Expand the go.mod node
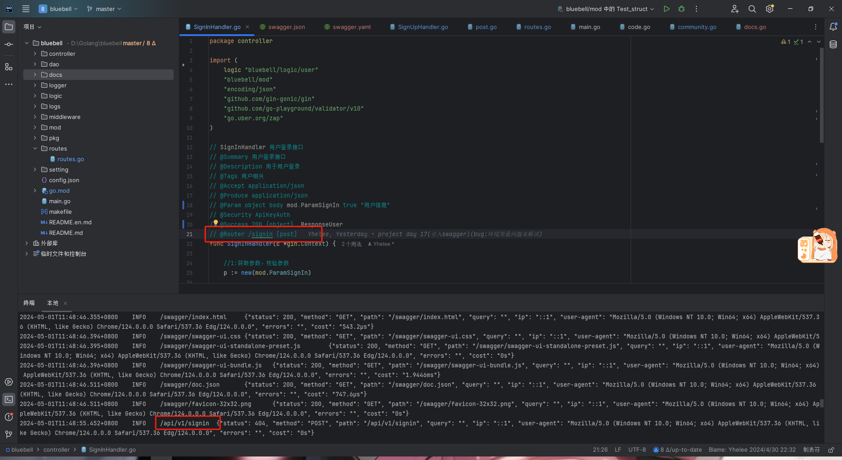The height and width of the screenshot is (460, 842). pos(35,190)
